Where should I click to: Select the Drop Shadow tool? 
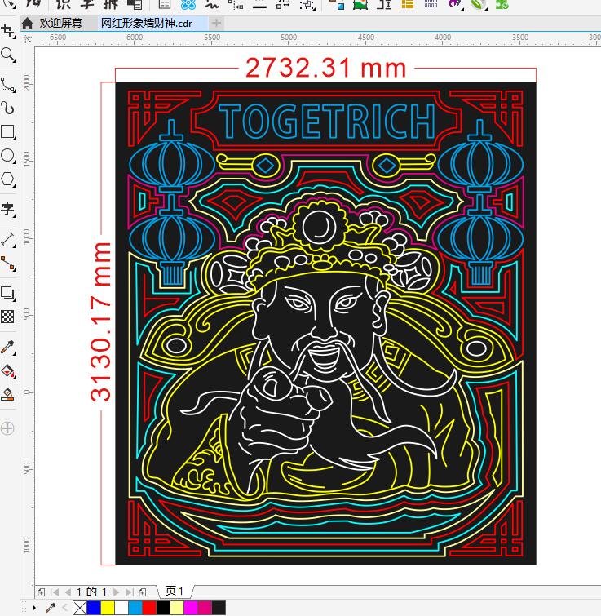point(7,292)
